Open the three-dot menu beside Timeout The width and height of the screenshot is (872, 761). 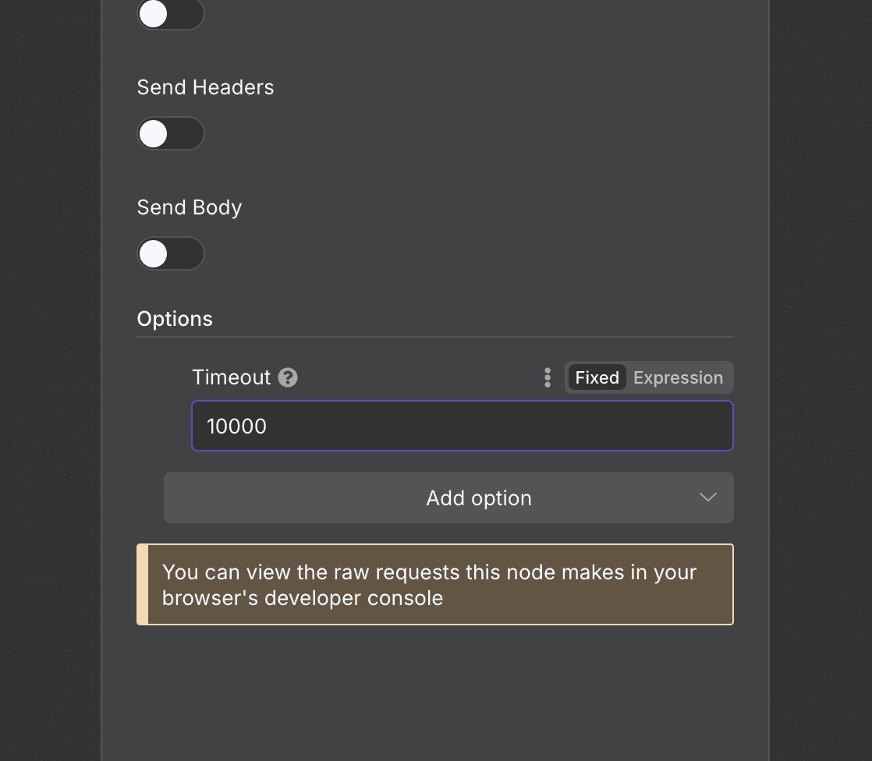(x=548, y=377)
